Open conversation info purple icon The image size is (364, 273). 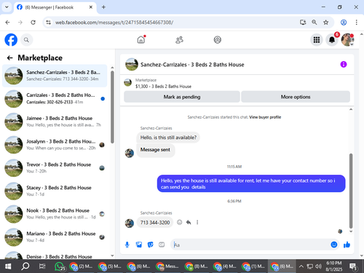point(344,64)
